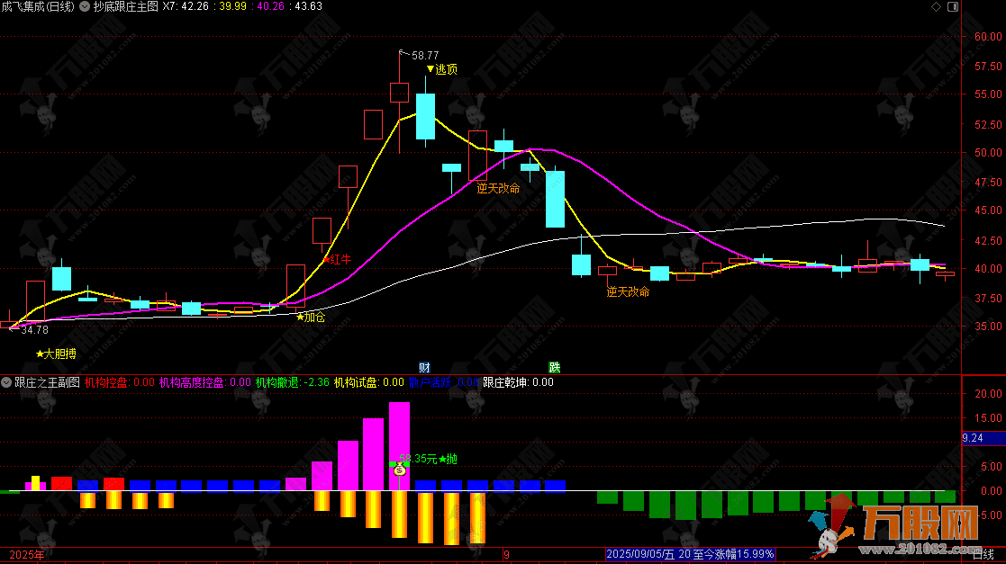This screenshot has height=564, width=1006.
Task: Click the 58.77 high price label
Action: point(425,56)
